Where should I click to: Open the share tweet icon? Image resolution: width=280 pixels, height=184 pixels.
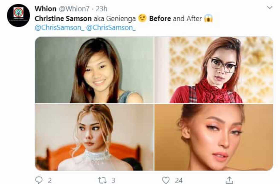(229, 180)
